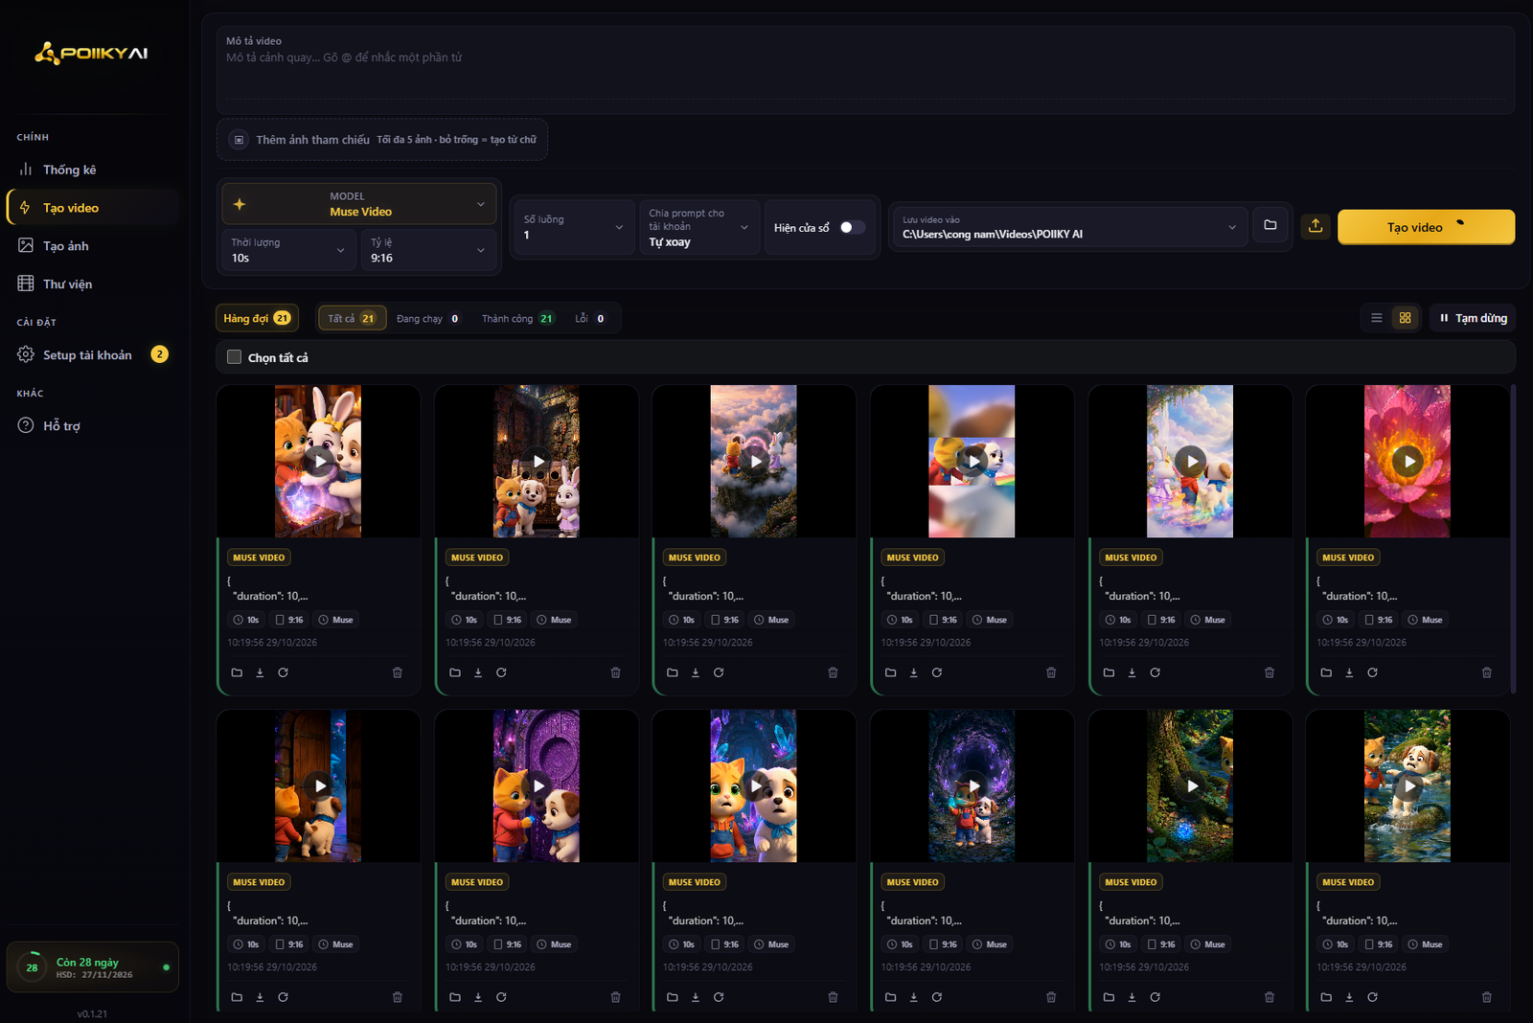
Task: Open the Số luồng dropdown
Action: [574, 227]
